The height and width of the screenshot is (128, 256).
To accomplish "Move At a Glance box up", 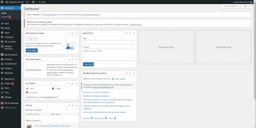I will point(69,83).
